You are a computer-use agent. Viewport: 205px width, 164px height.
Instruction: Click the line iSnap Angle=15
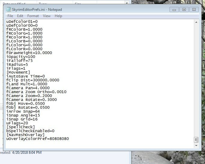(23, 115)
